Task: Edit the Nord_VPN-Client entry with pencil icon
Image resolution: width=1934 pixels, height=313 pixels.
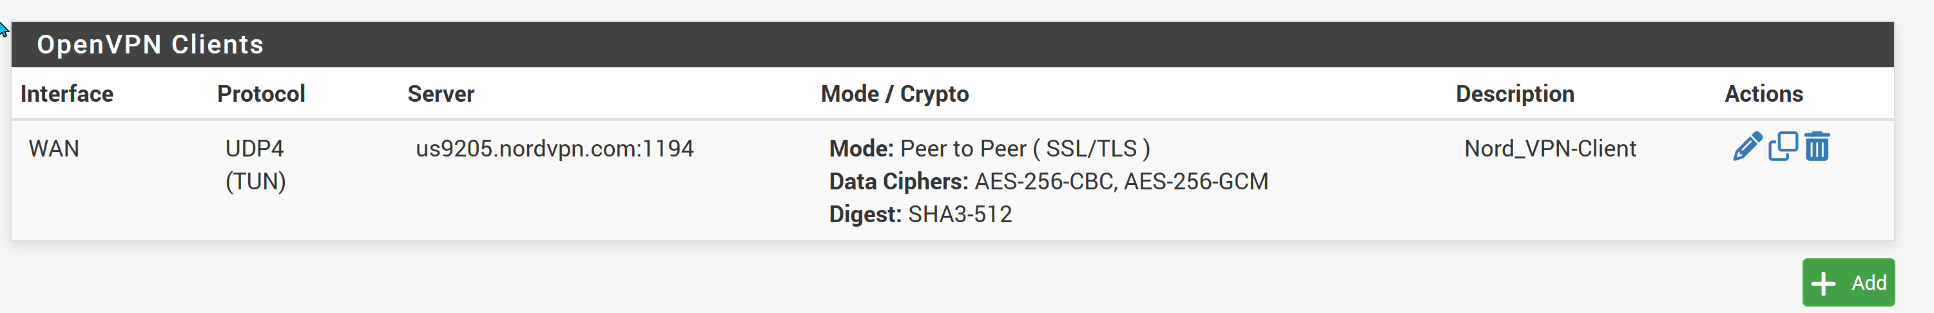Action: pyautogui.click(x=1747, y=146)
